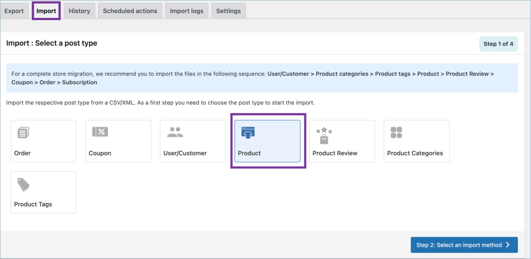The height and width of the screenshot is (259, 531).
Task: Click the 'Import : Select a post type' heading
Action: [52, 43]
